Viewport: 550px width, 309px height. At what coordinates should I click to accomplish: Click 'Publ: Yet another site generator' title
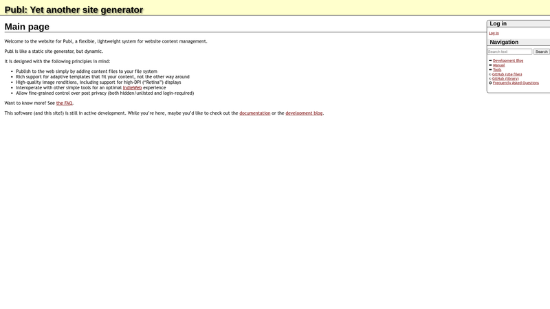click(74, 10)
